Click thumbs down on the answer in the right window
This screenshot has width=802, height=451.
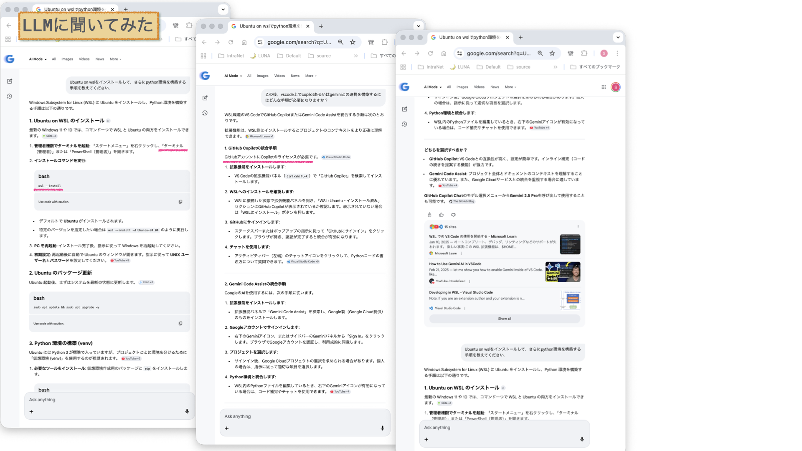453,215
